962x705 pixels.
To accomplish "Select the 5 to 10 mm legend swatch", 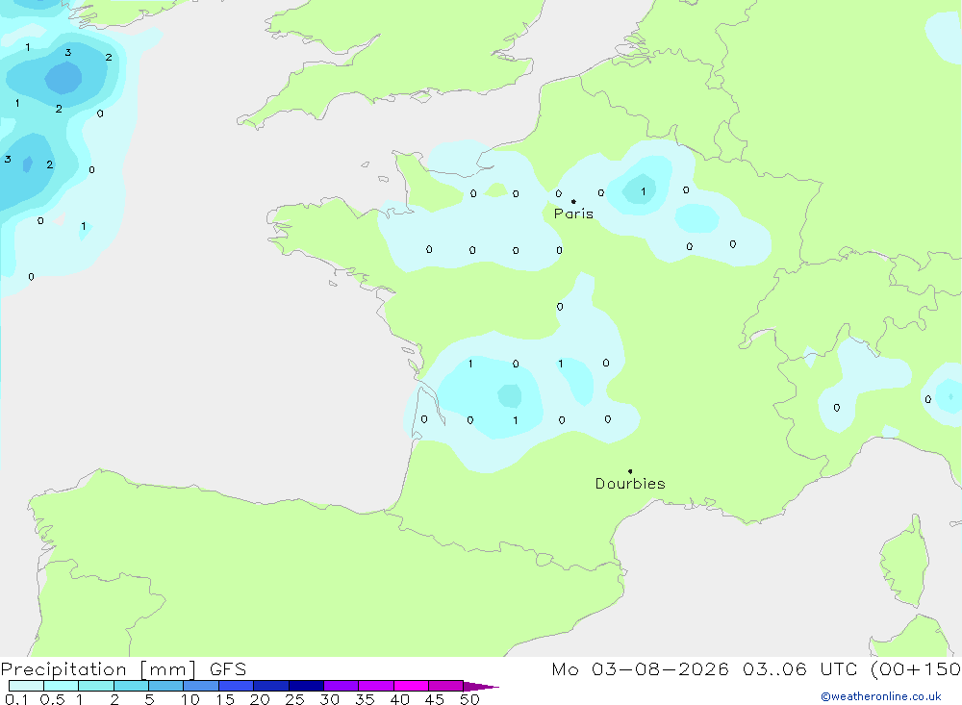I will [x=165, y=686].
